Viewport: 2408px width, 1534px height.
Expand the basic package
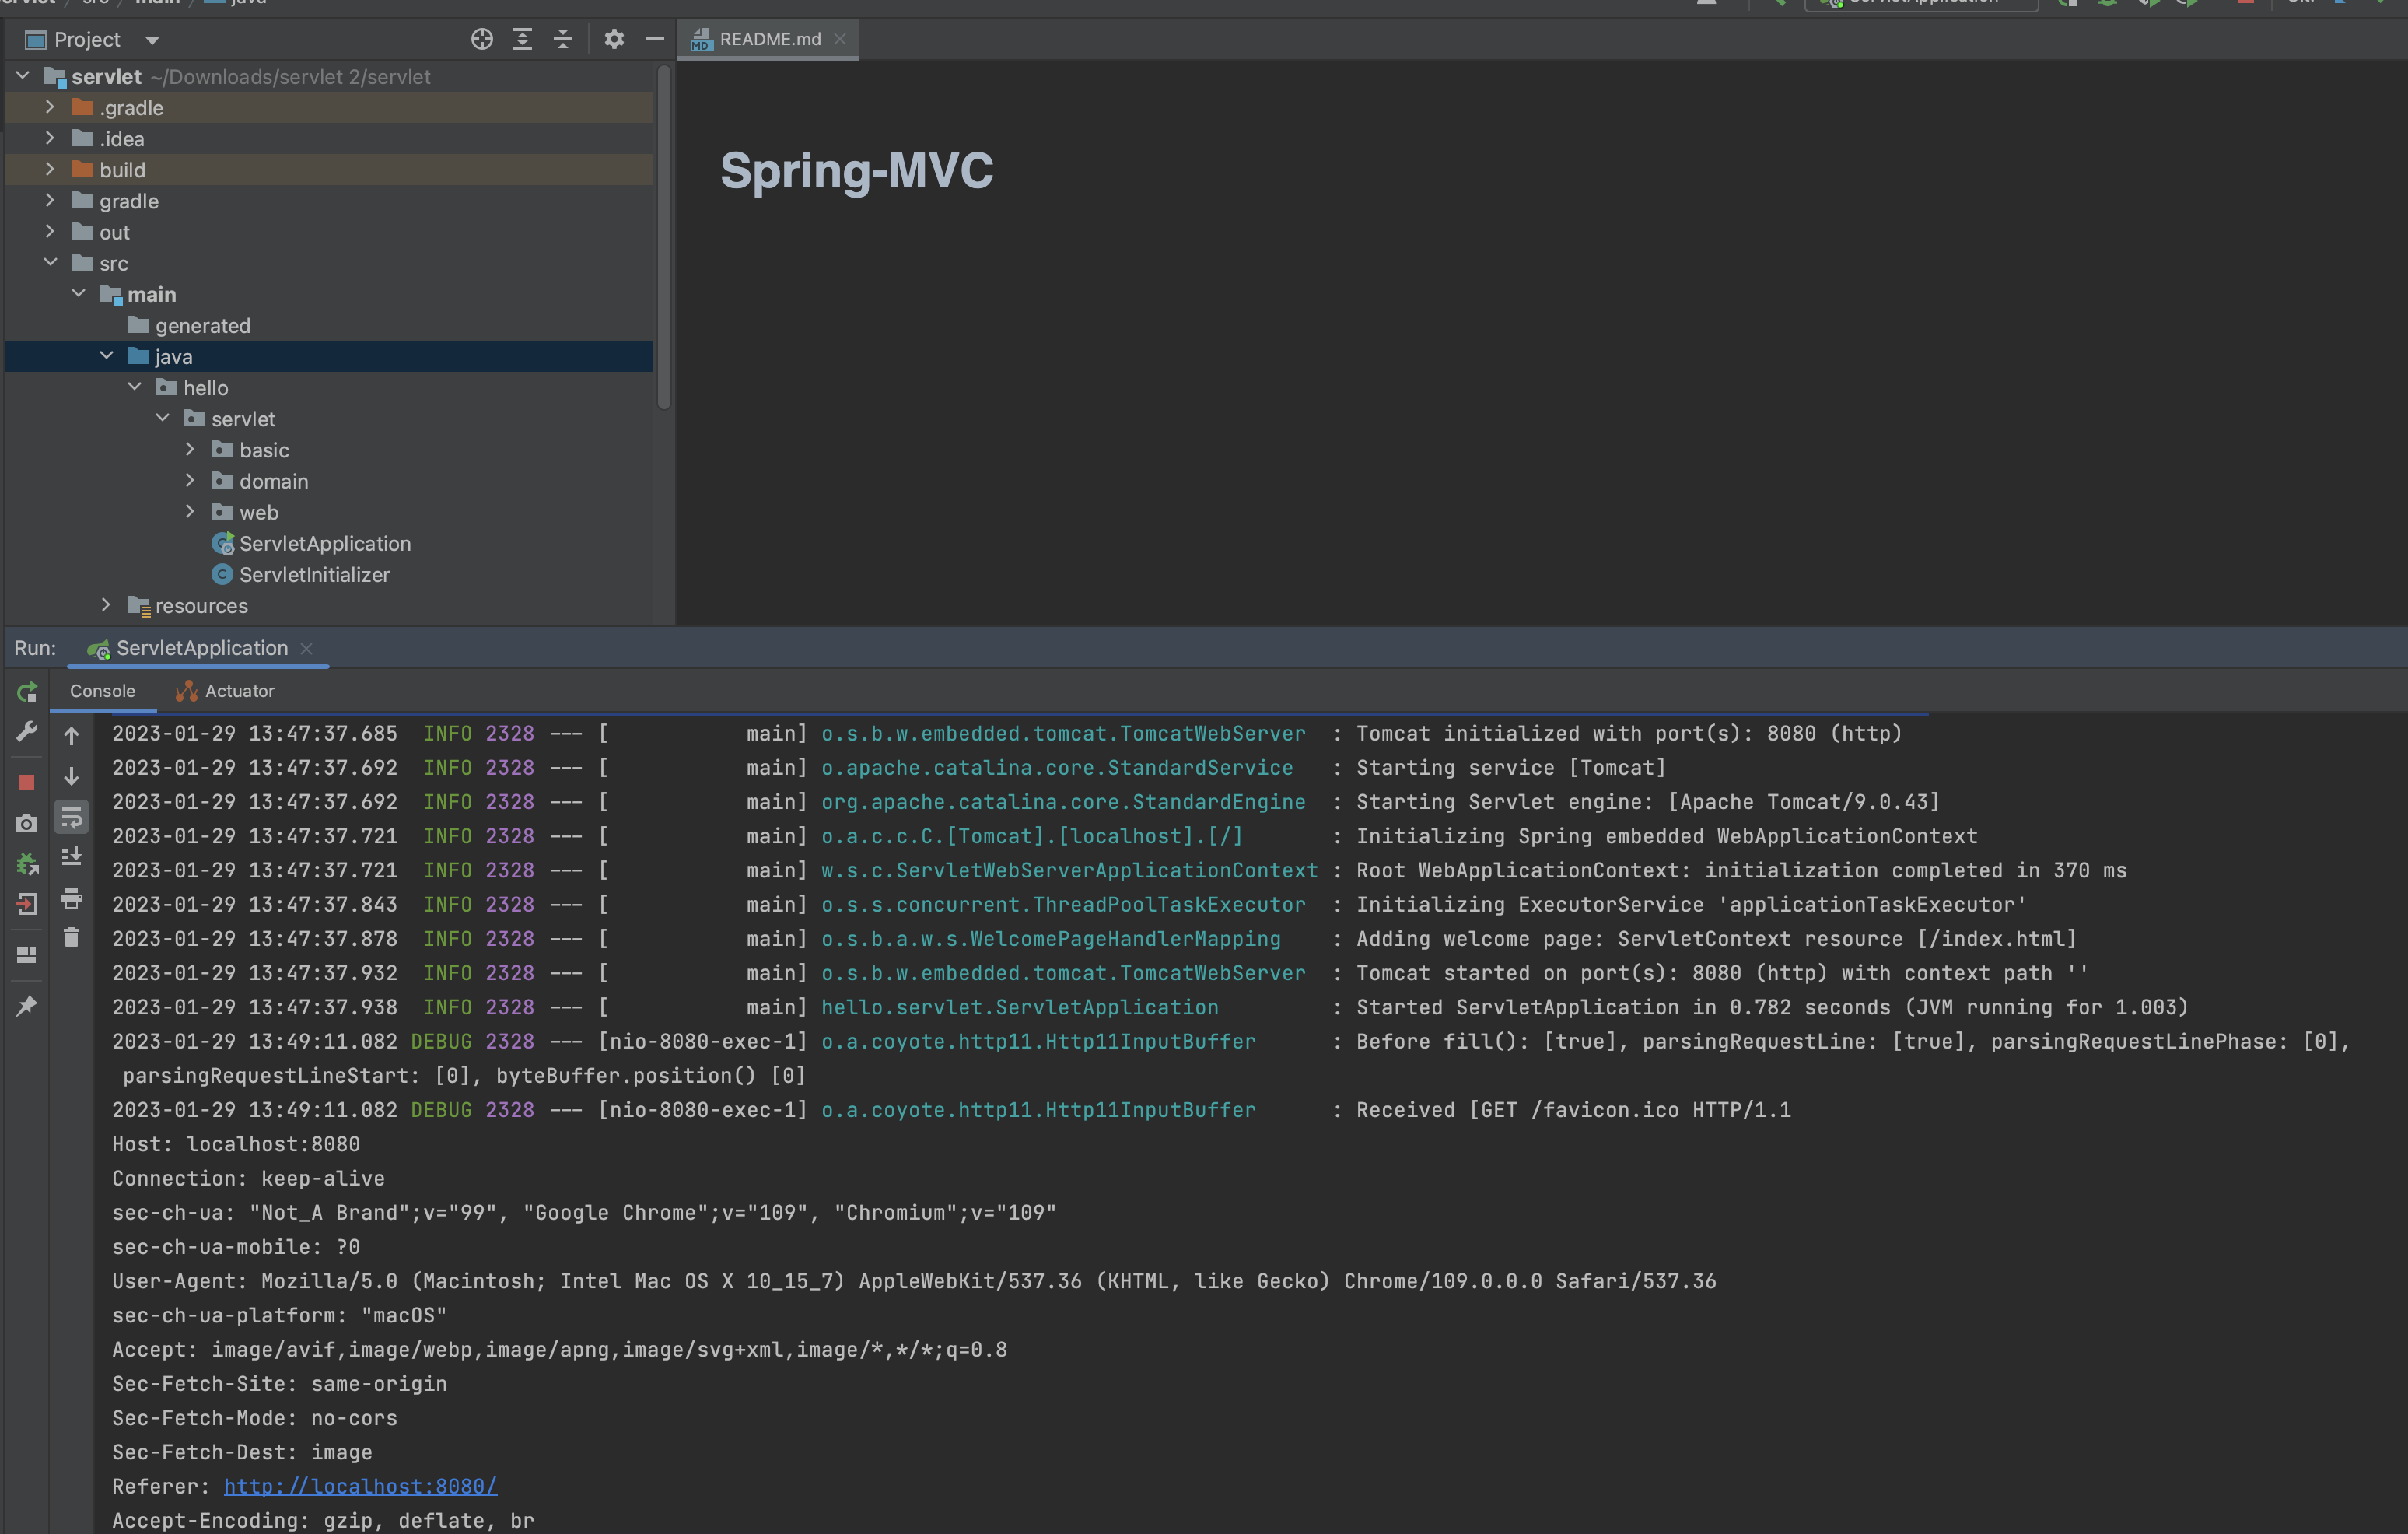point(190,449)
